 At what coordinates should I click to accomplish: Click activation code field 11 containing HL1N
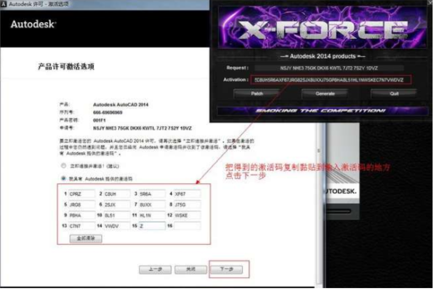[152, 215]
